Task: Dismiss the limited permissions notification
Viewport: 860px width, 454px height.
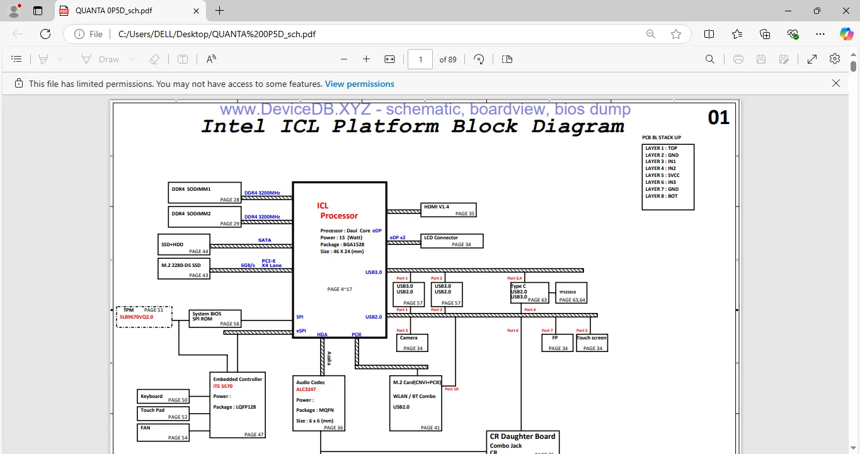Action: [x=836, y=83]
